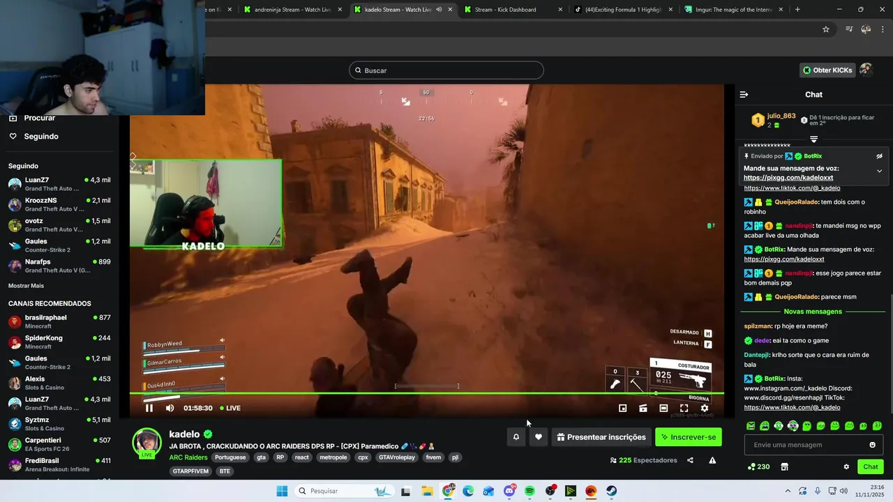Jump to Novas mensagens in chat
Screen dimensions: 893x502
tap(813, 312)
